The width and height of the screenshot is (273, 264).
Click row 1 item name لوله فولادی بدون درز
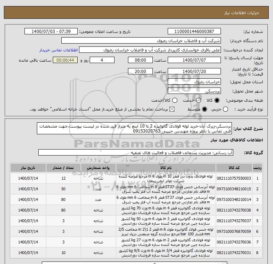(x=166, y=179)
